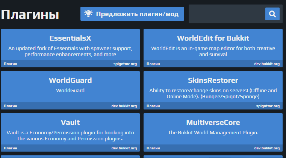Screen dimensions: 286x158
Task: Click Плагин tag on SkinsRestorer card
Action: coord(153,106)
